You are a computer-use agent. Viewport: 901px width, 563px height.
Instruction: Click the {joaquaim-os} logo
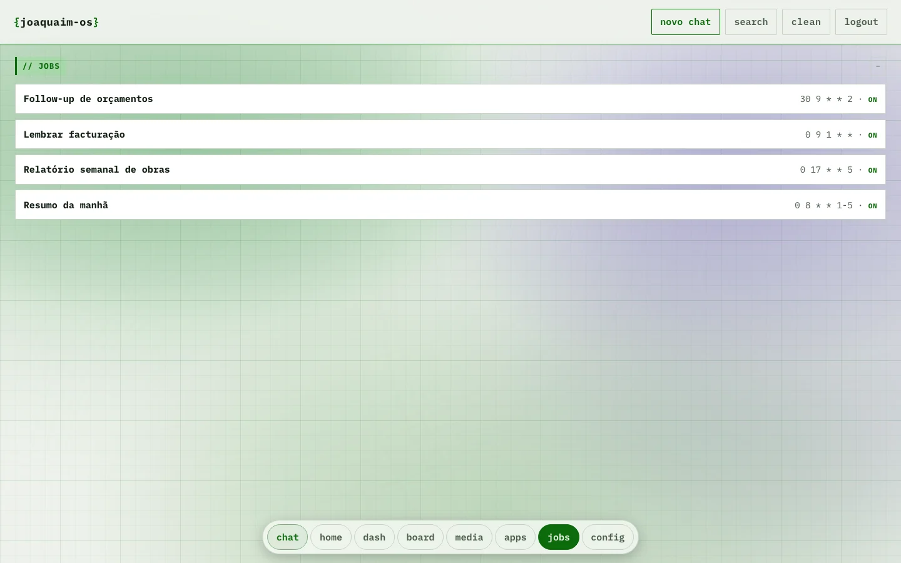coord(56,23)
